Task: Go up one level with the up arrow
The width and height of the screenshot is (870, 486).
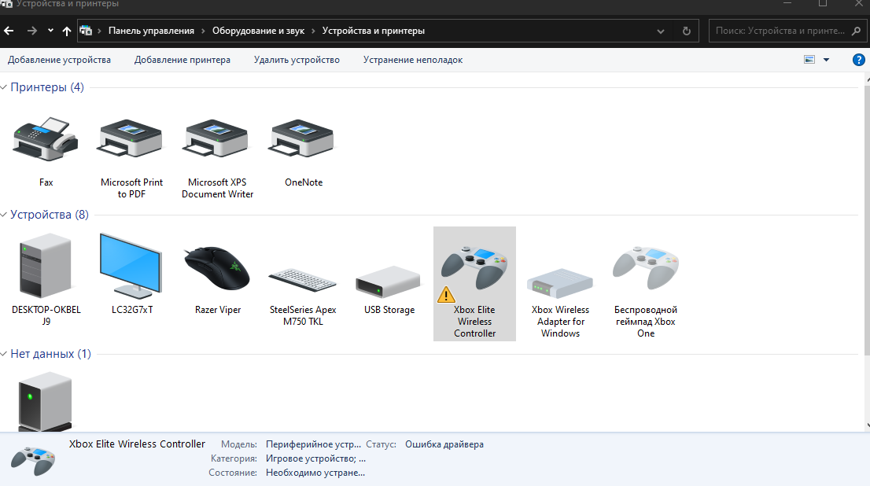Action: click(x=67, y=31)
